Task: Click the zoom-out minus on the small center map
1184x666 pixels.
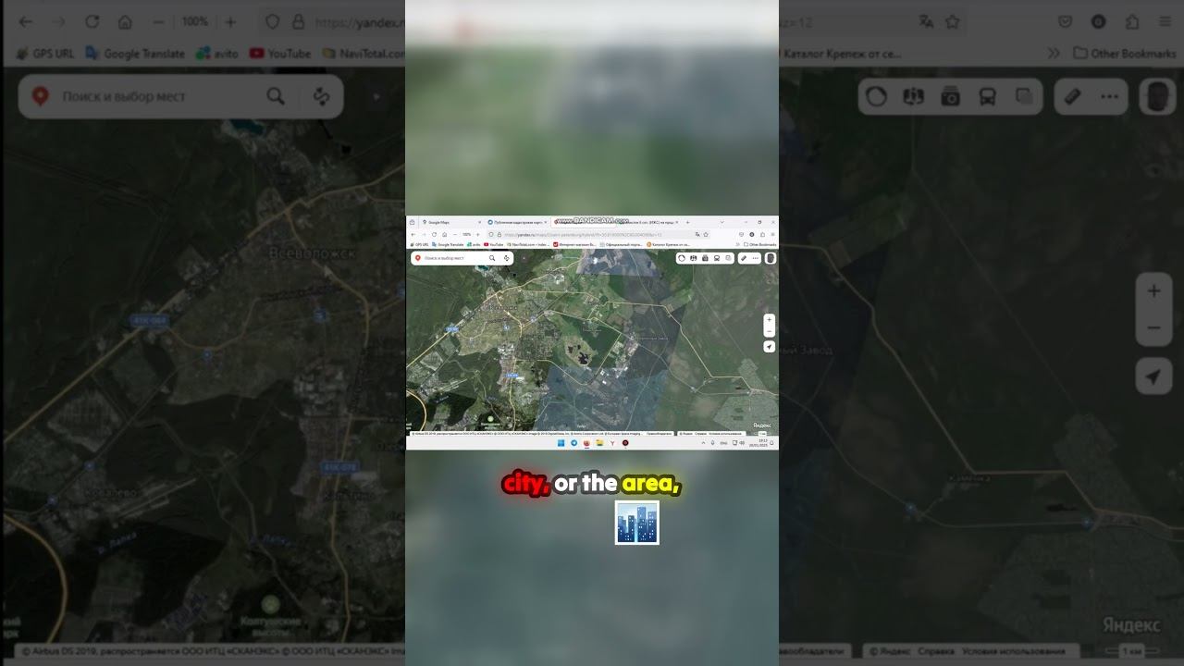Action: [769, 330]
